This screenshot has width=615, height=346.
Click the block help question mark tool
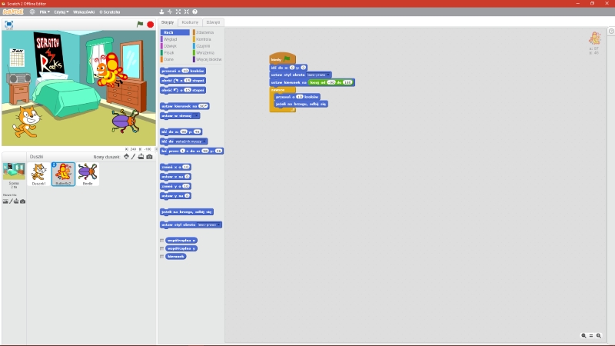(x=195, y=12)
